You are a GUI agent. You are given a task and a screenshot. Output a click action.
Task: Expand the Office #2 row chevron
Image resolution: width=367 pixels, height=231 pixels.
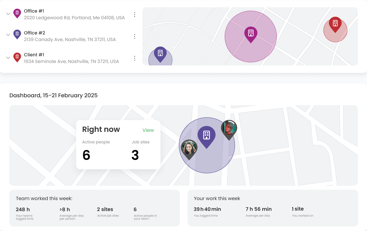tap(8, 35)
